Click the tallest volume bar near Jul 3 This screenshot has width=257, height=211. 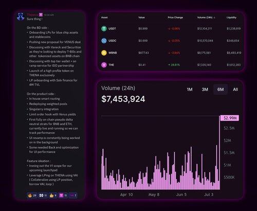point(219,153)
